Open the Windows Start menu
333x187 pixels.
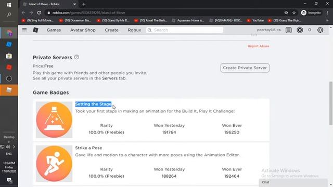click(9, 5)
